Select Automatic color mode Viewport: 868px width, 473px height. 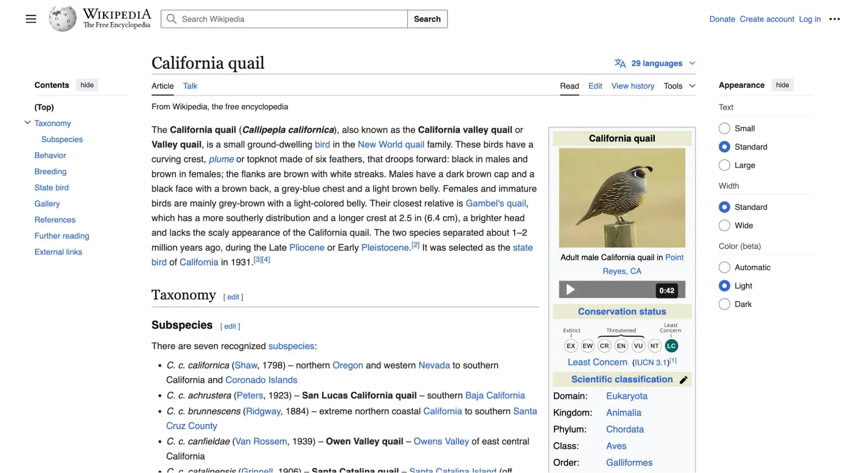click(x=724, y=268)
